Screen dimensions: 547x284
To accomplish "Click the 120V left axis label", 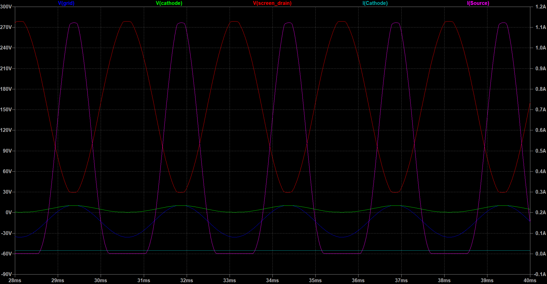I will (x=6, y=130).
